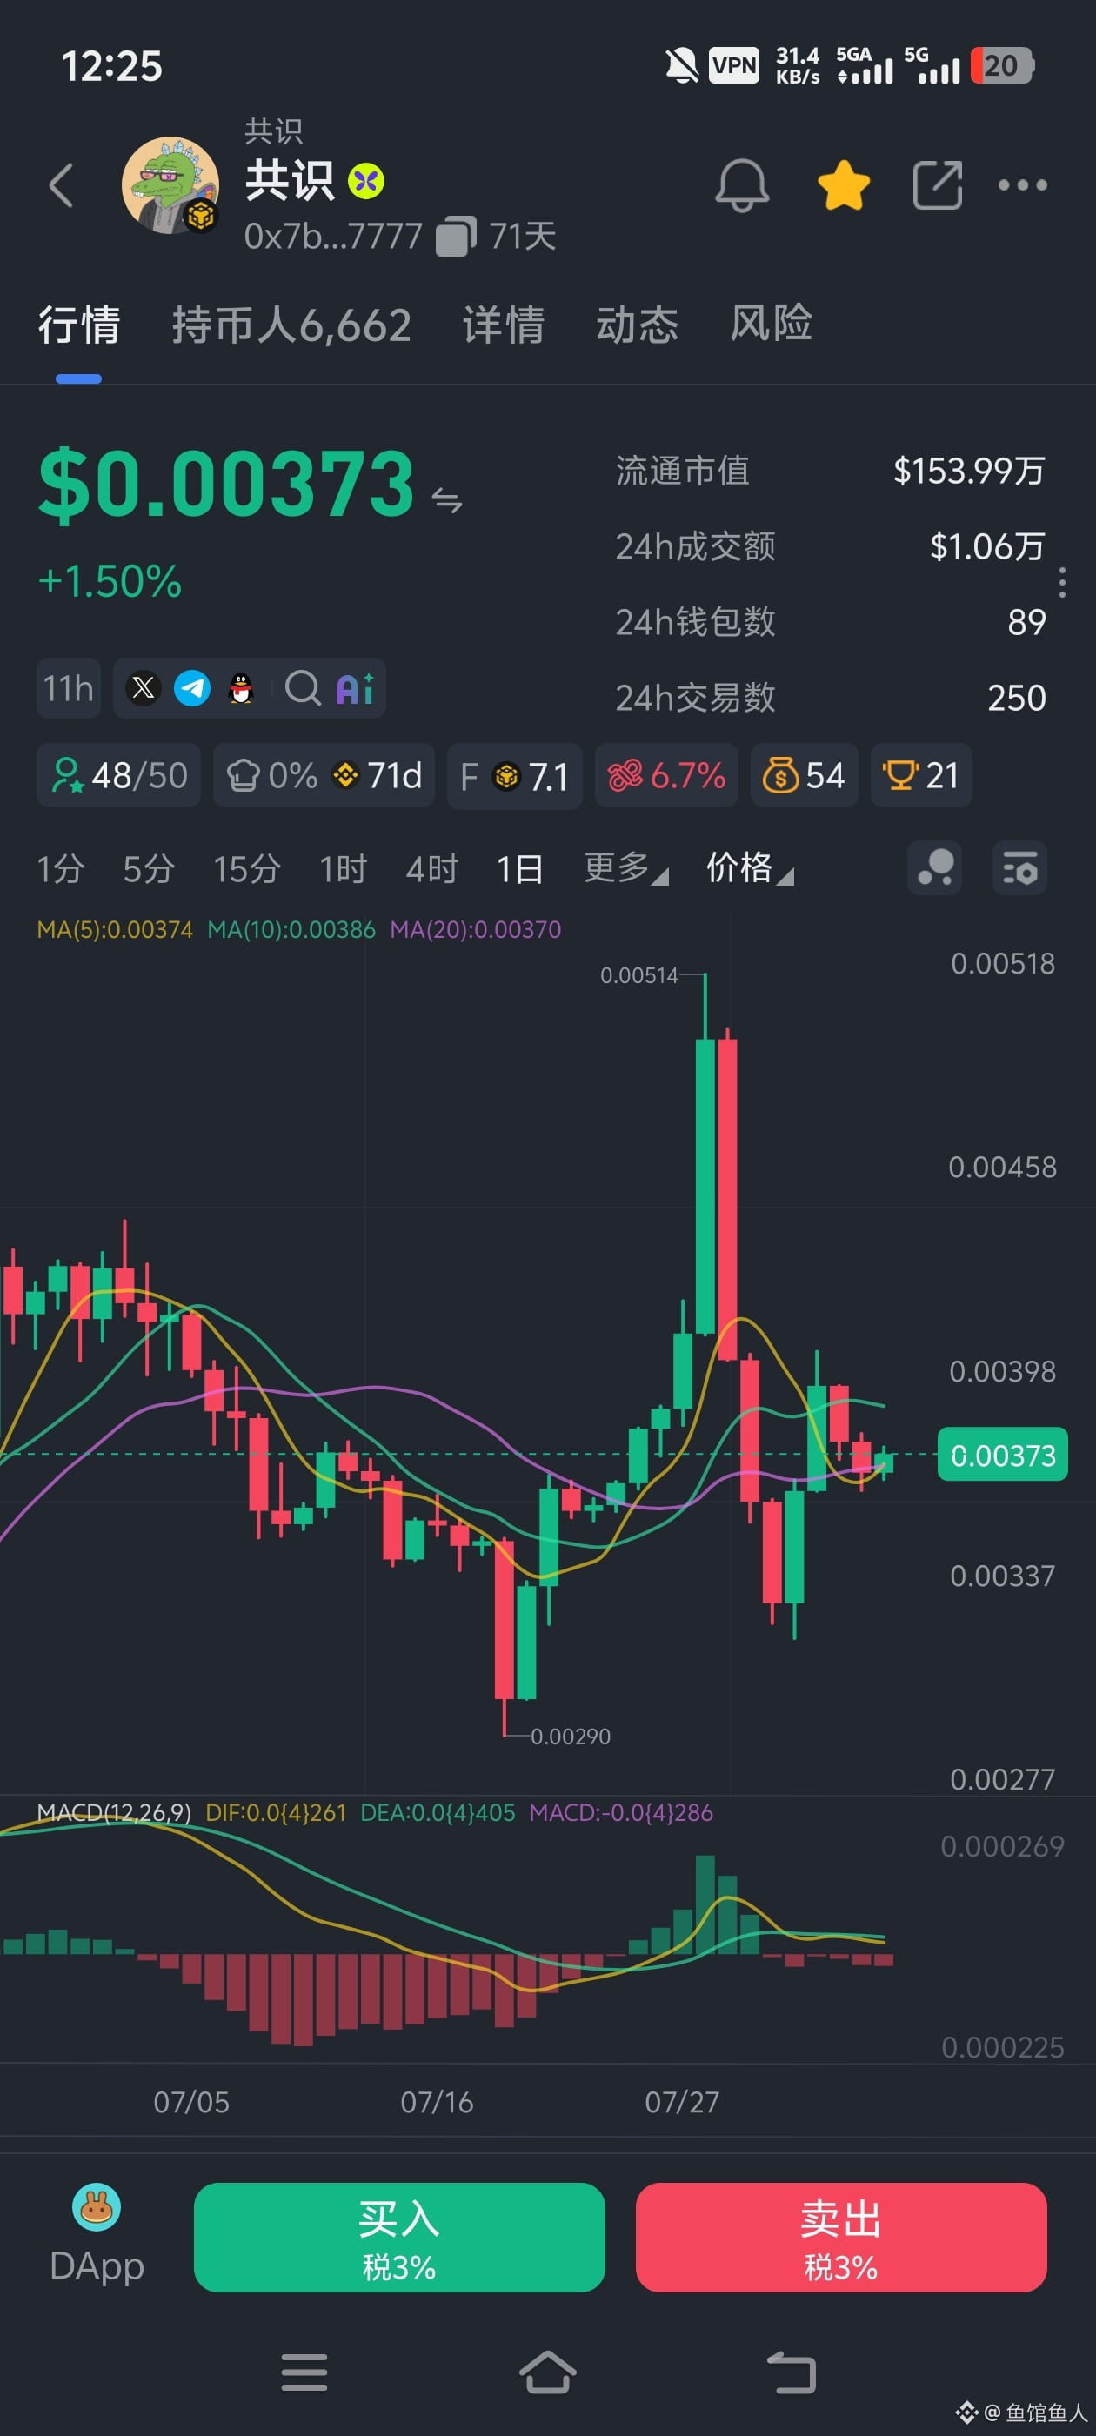Tap the 流通市值 $153.99万 value
Screen dimensions: 1096x2436
pos(969,470)
